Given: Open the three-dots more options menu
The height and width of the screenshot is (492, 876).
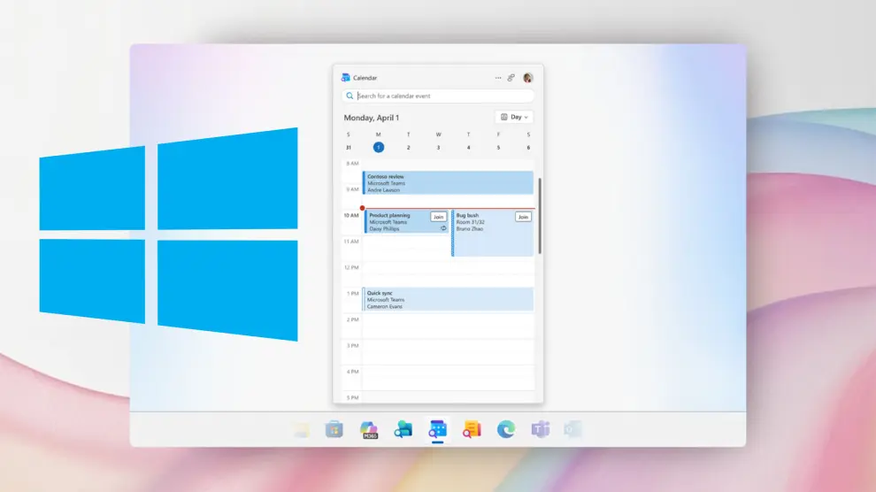Looking at the screenshot, I should pyautogui.click(x=498, y=78).
